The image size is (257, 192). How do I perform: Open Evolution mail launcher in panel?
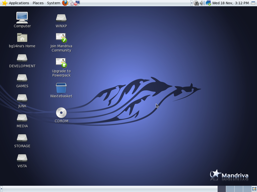(71, 3)
